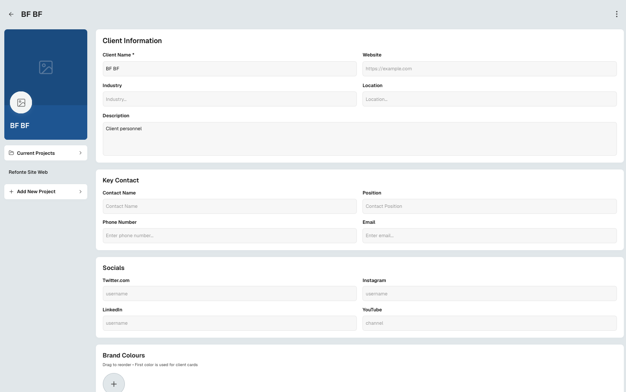Click the Location input field
Viewport: 626px width, 392px height.
pos(489,99)
